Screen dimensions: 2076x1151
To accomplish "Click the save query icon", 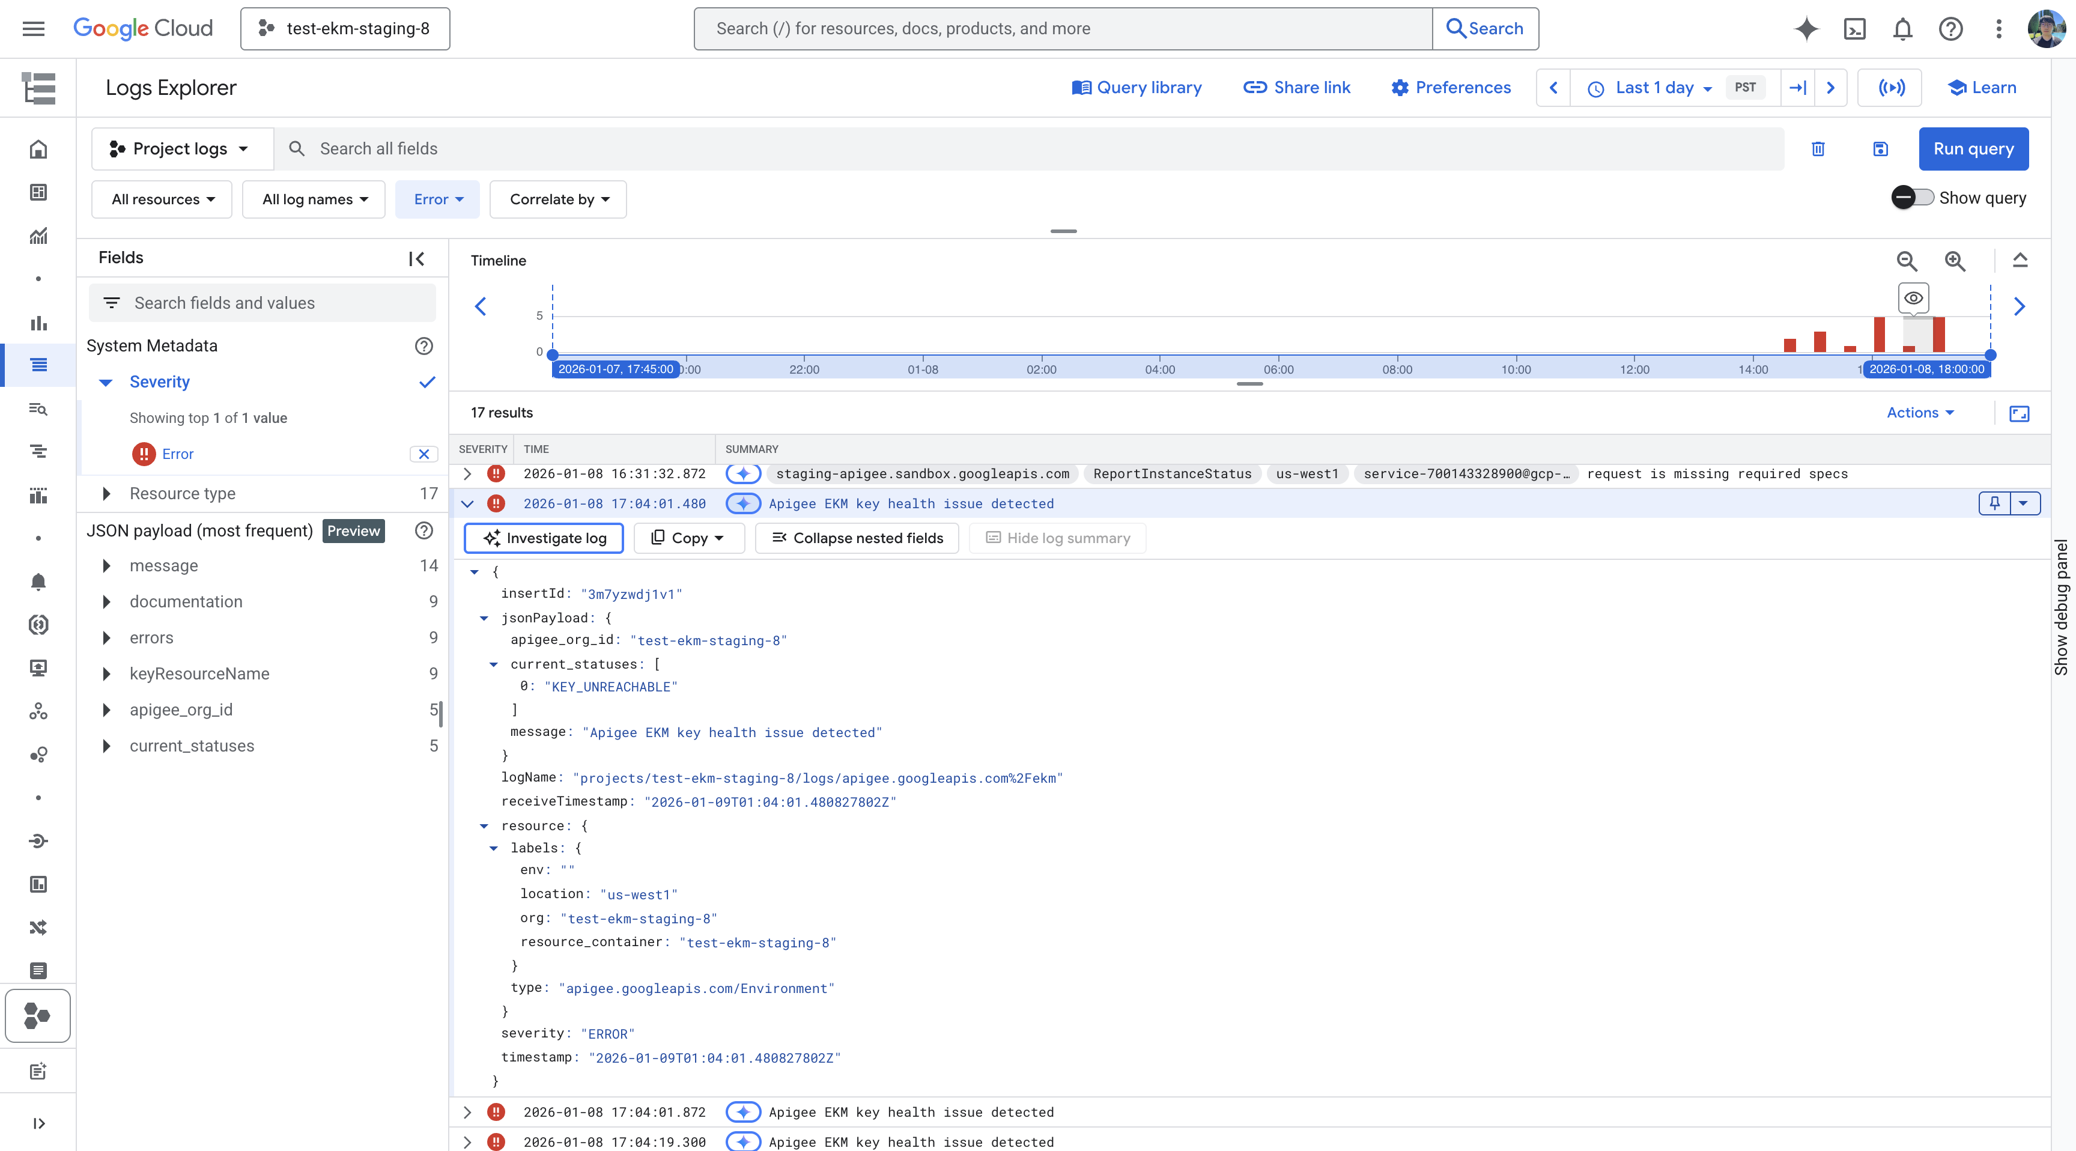I will (1880, 149).
